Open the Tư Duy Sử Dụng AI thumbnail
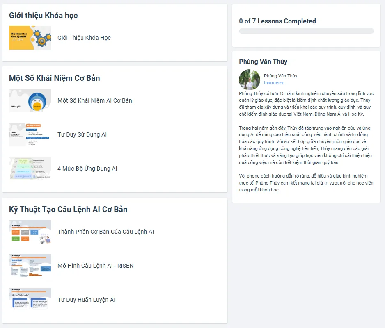 (x=30, y=134)
